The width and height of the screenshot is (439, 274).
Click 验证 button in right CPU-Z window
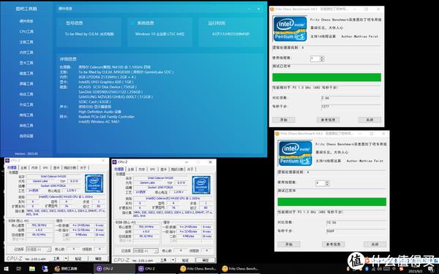pos(185,260)
